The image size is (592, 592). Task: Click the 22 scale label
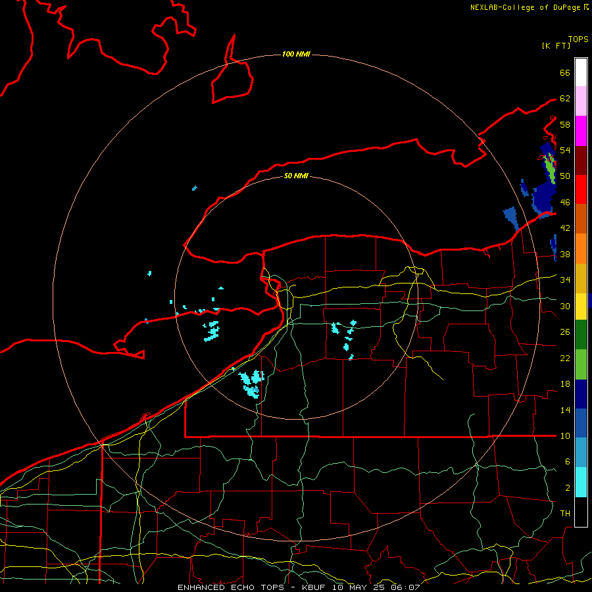pyautogui.click(x=565, y=358)
